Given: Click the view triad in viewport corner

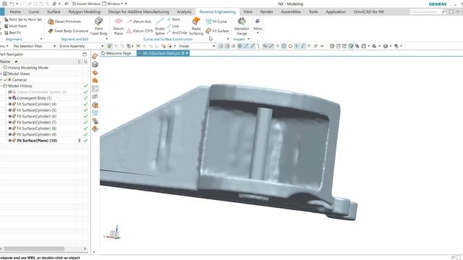Looking at the screenshot, I should coord(113,233).
